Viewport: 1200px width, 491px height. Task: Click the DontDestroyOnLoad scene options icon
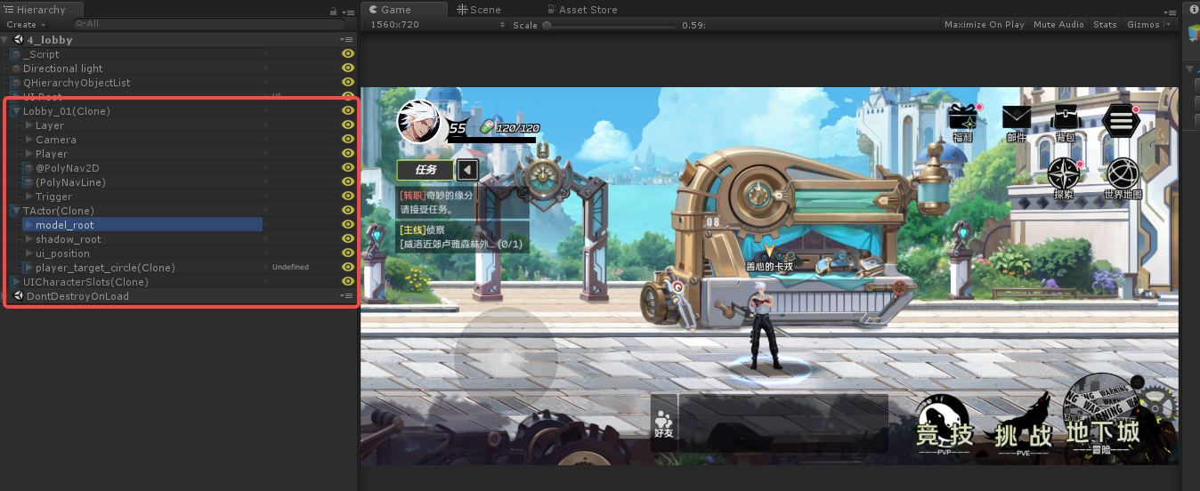click(x=347, y=296)
